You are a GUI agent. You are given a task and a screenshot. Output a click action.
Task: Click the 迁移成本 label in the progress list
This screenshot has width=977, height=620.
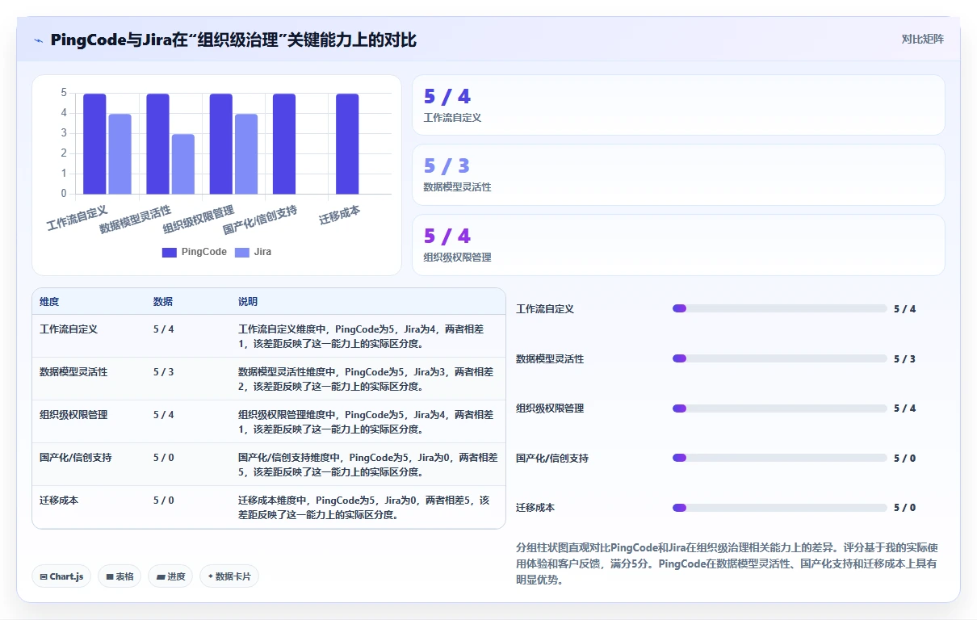point(535,508)
